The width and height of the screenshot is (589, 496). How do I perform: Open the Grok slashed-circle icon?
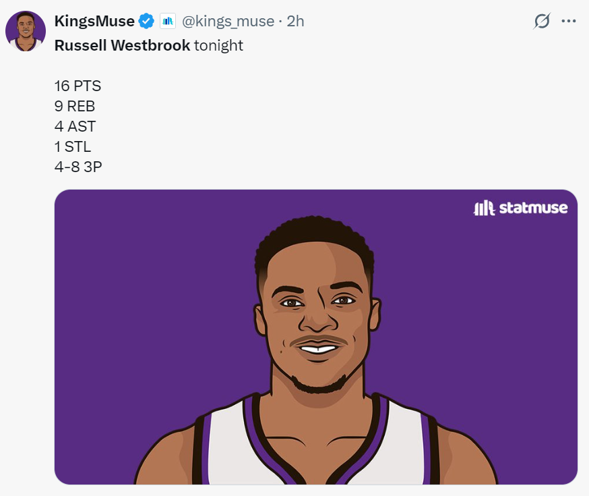pyautogui.click(x=541, y=22)
